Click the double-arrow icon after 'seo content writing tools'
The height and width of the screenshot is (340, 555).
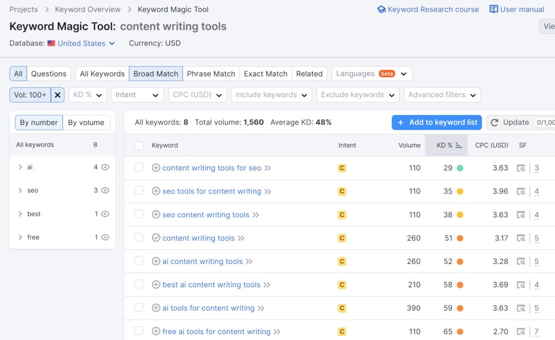pyautogui.click(x=255, y=215)
